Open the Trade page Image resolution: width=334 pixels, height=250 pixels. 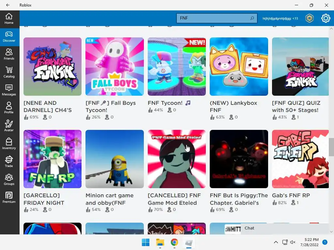tap(9, 162)
